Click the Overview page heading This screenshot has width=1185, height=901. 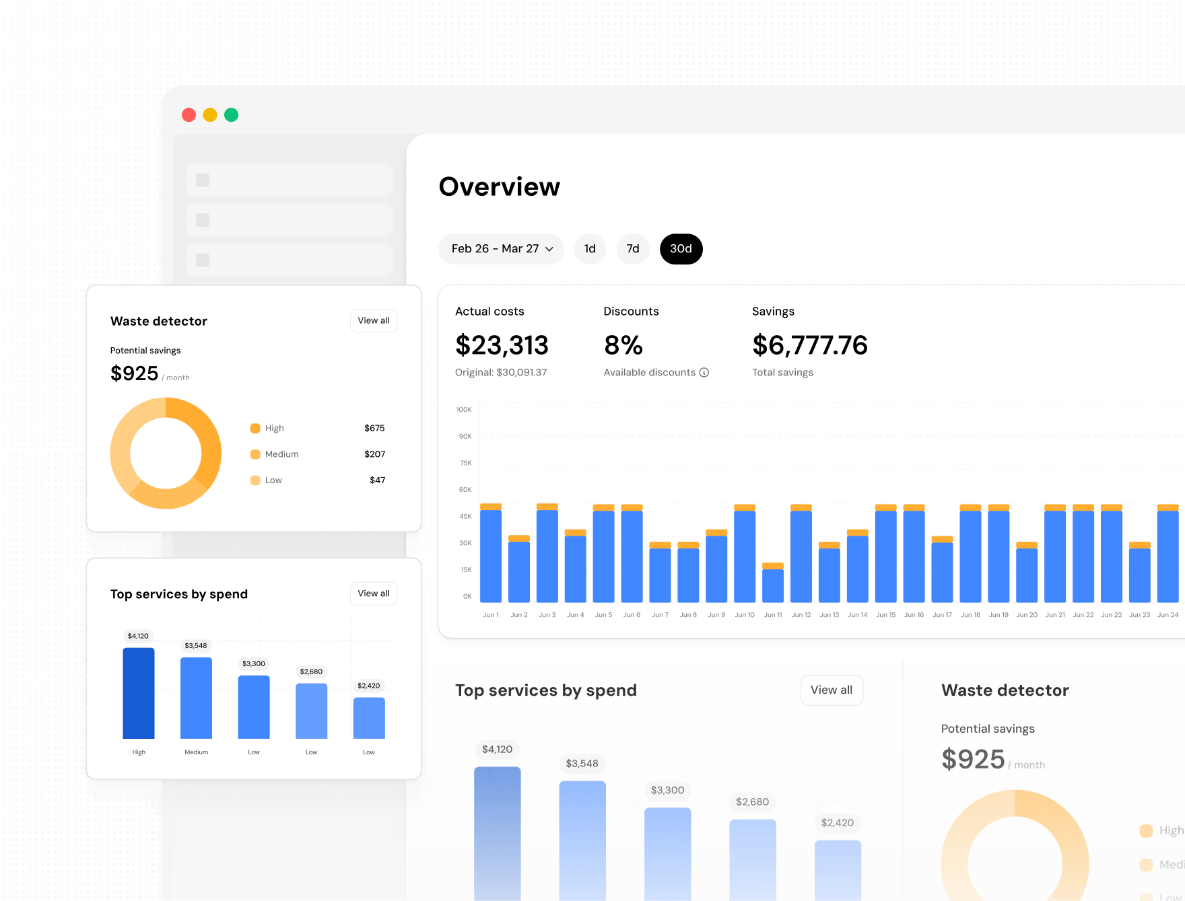pos(500,186)
